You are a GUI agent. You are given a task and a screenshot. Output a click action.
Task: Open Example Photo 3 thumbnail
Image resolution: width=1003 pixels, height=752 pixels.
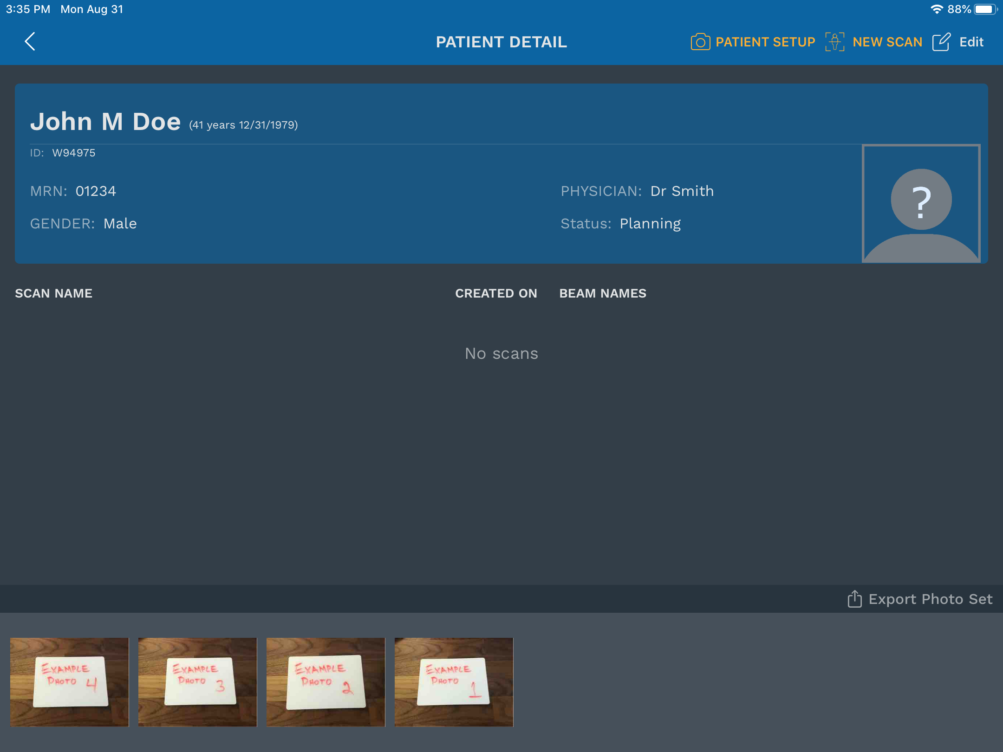[197, 681]
